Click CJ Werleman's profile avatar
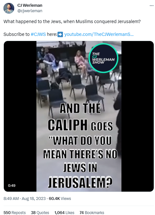Viewport: 155px width, 215px height. pos(9,8)
